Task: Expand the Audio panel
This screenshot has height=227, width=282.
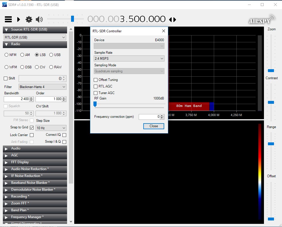Action: pyautogui.click(x=35, y=149)
